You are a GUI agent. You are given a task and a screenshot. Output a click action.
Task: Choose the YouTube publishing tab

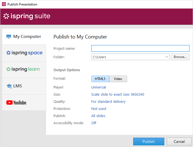pyautogui.click(x=24, y=102)
